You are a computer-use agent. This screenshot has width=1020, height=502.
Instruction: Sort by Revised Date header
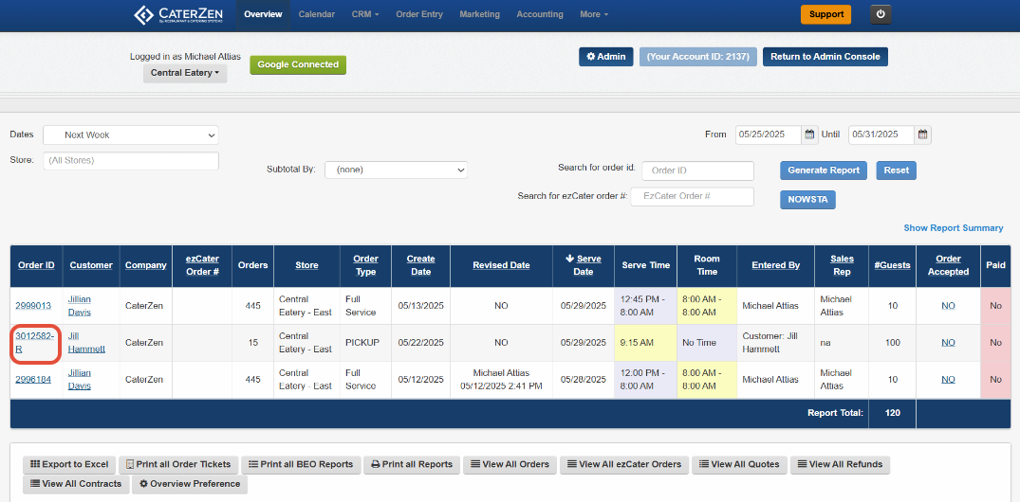[501, 265]
